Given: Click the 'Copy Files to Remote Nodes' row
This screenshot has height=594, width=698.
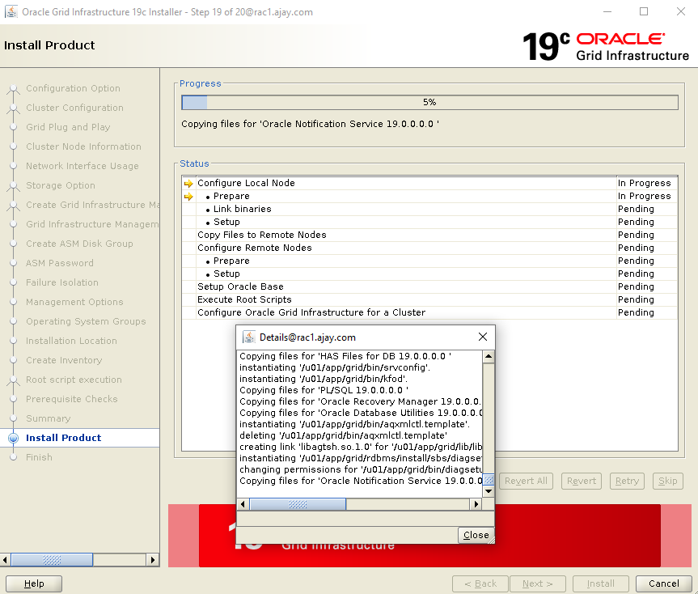Looking at the screenshot, I should (x=429, y=235).
